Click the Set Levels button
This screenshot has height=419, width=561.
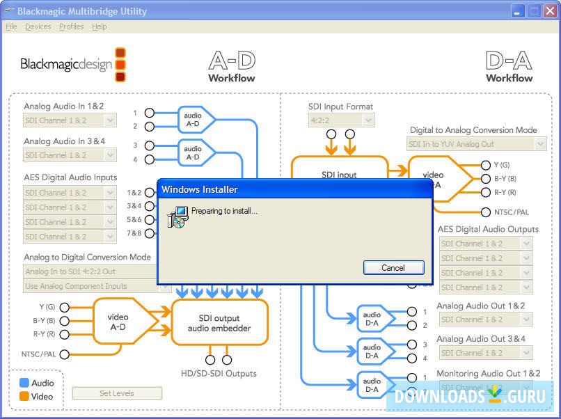118,393
